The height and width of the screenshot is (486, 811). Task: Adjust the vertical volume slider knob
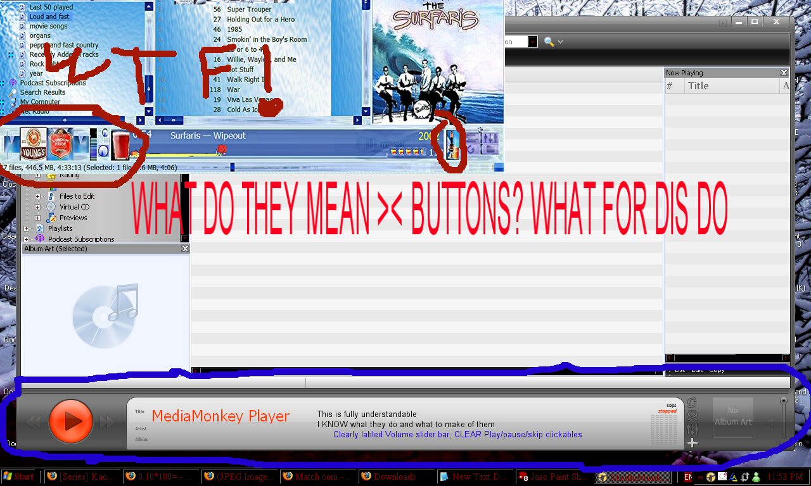pos(784,401)
